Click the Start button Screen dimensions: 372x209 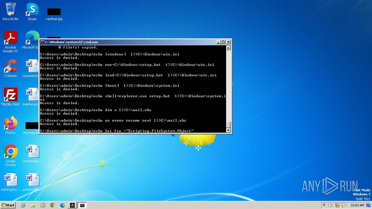tap(8, 205)
